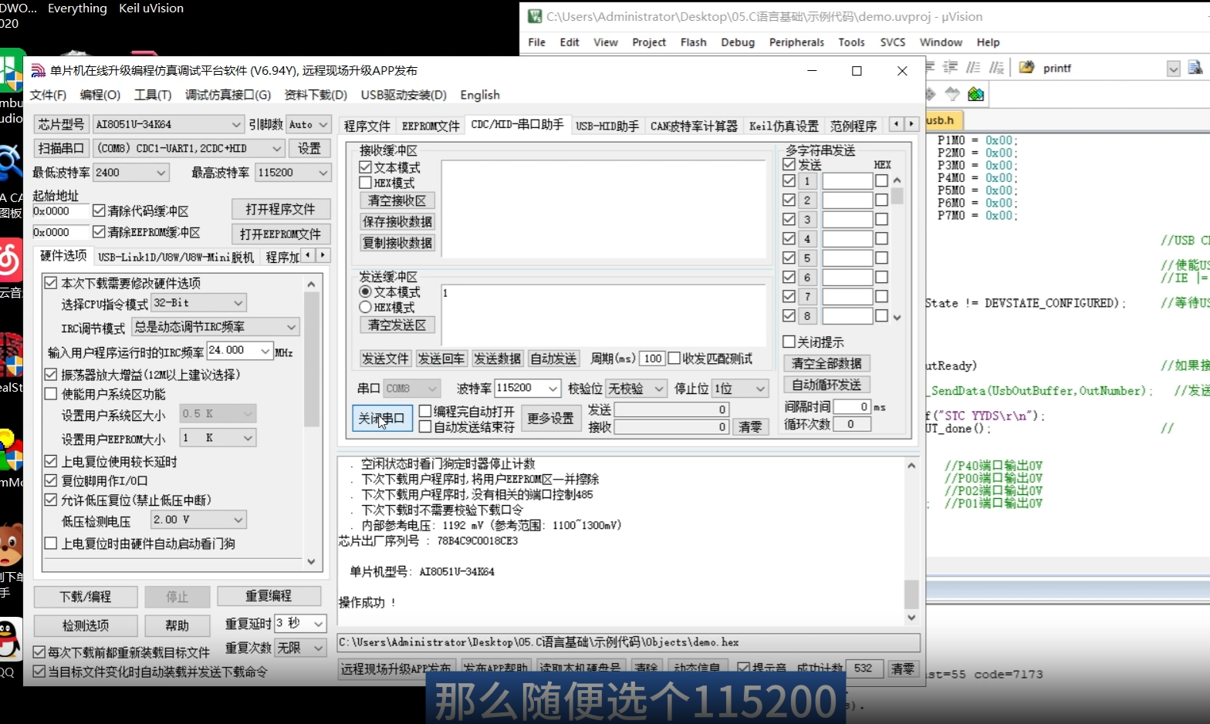Enable HEX模式 in receive buffer
The height and width of the screenshot is (724, 1210).
click(366, 183)
